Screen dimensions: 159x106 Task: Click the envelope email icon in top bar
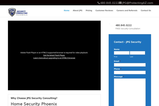[x=120, y=3]
